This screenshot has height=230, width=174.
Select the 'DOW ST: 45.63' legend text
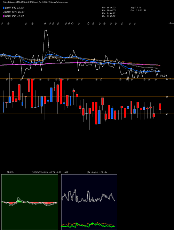coord(14,8)
